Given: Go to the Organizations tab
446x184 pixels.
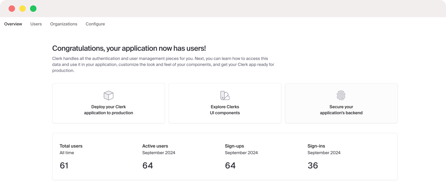Looking at the screenshot, I should click(x=64, y=24).
